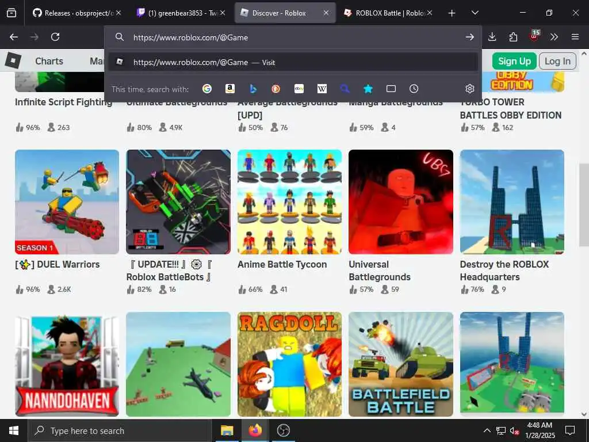
Task: Open the NANNDOHAVEN game thumbnail
Action: point(67,364)
